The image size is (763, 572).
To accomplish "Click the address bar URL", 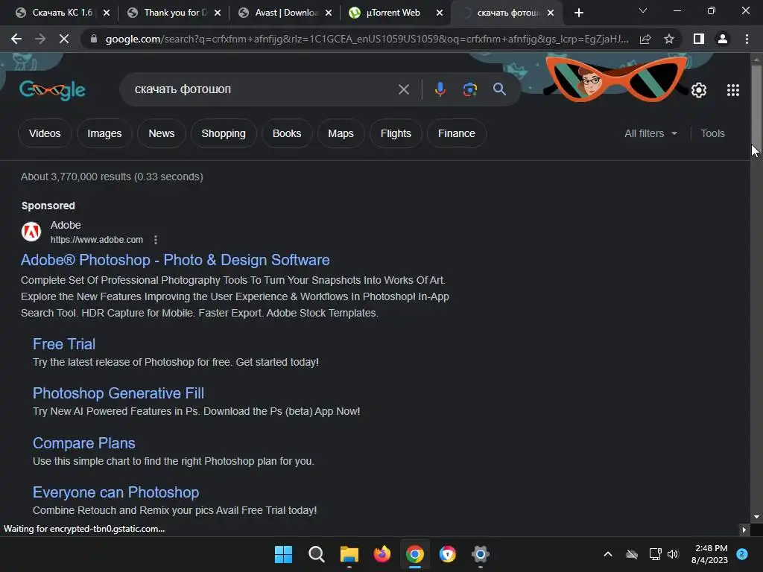I will pos(367,39).
